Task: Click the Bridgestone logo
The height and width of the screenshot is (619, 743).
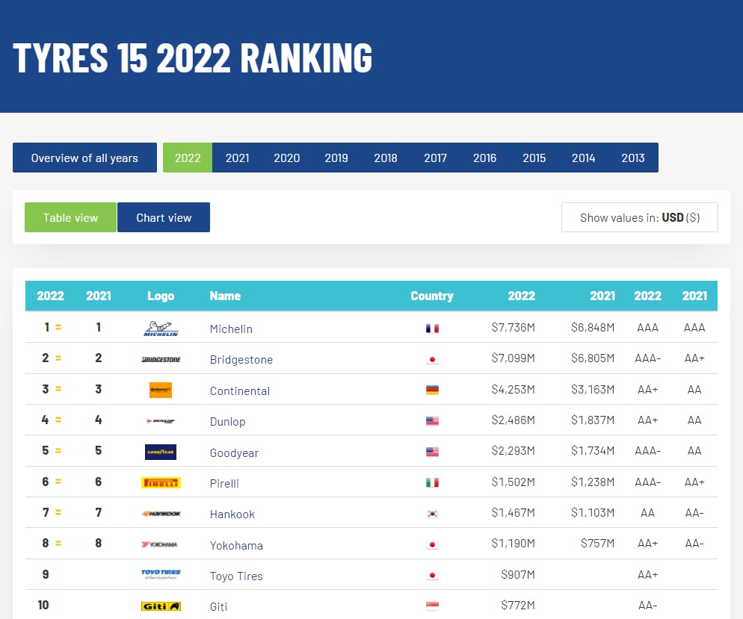Action: click(161, 360)
